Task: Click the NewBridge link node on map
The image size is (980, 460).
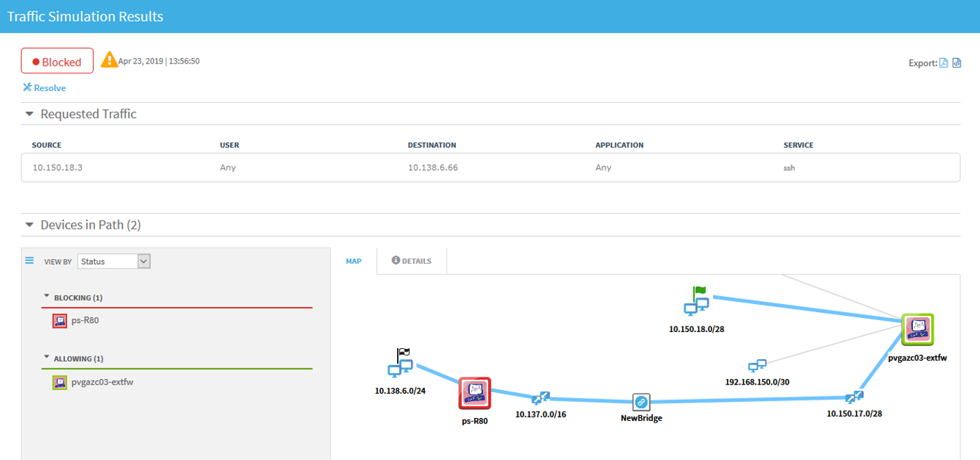Action: [x=641, y=402]
